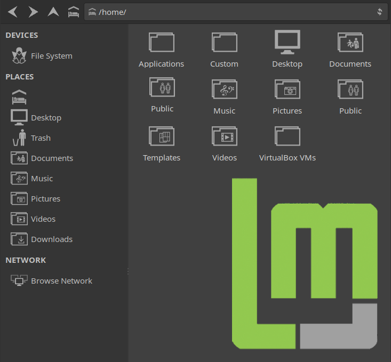Select the Videos folder icon in the file view

coord(224,136)
